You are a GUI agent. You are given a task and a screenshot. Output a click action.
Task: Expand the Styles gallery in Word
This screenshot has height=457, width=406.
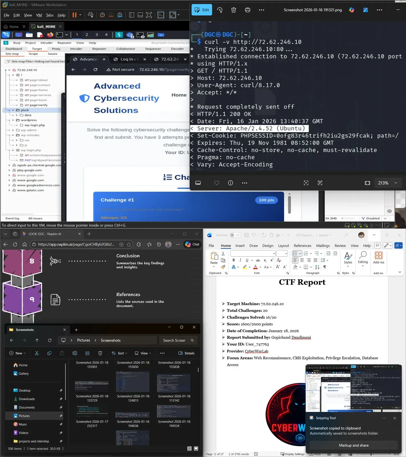pos(348,259)
